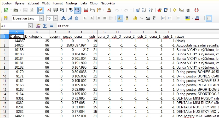Click the Sum (Σ) icon
Image resolution: width=219 pixels, height=118 pixels.
[x=45, y=26]
